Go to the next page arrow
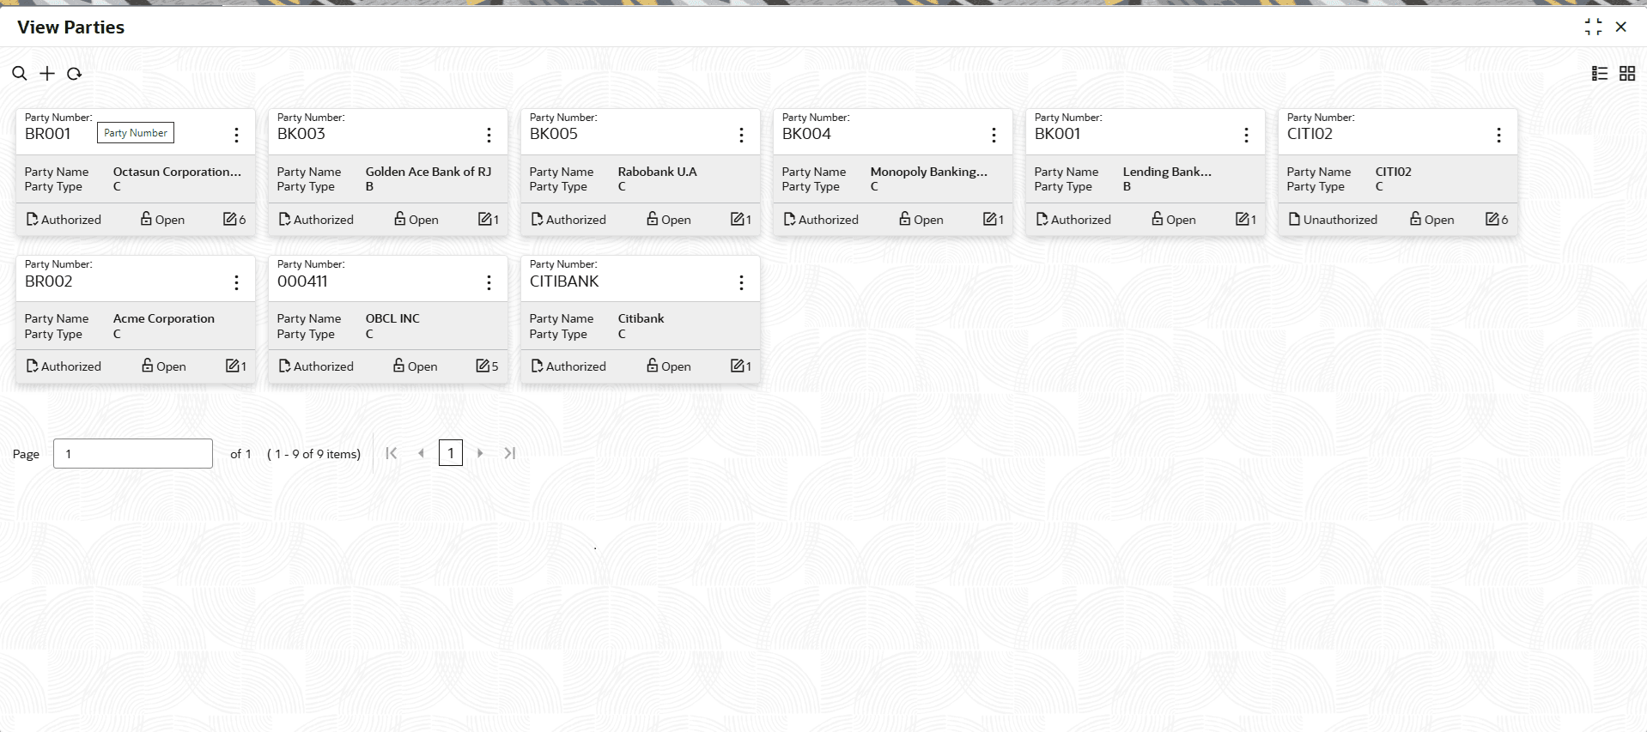Image resolution: width=1647 pixels, height=732 pixels. pyautogui.click(x=480, y=453)
